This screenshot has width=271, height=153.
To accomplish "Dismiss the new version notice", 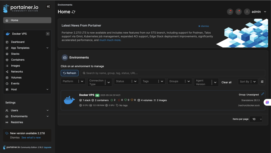I will point(15,138).
